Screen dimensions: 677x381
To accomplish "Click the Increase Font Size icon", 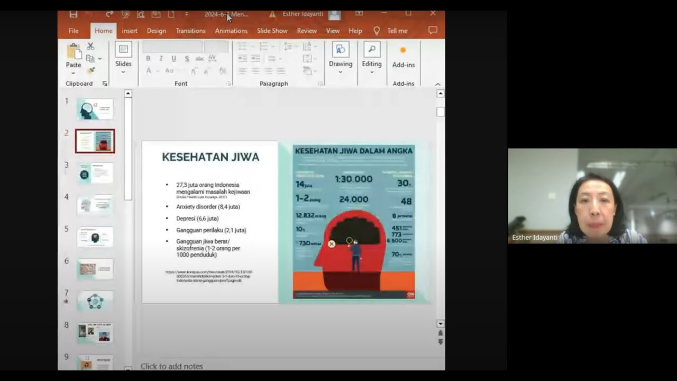I will [x=194, y=70].
